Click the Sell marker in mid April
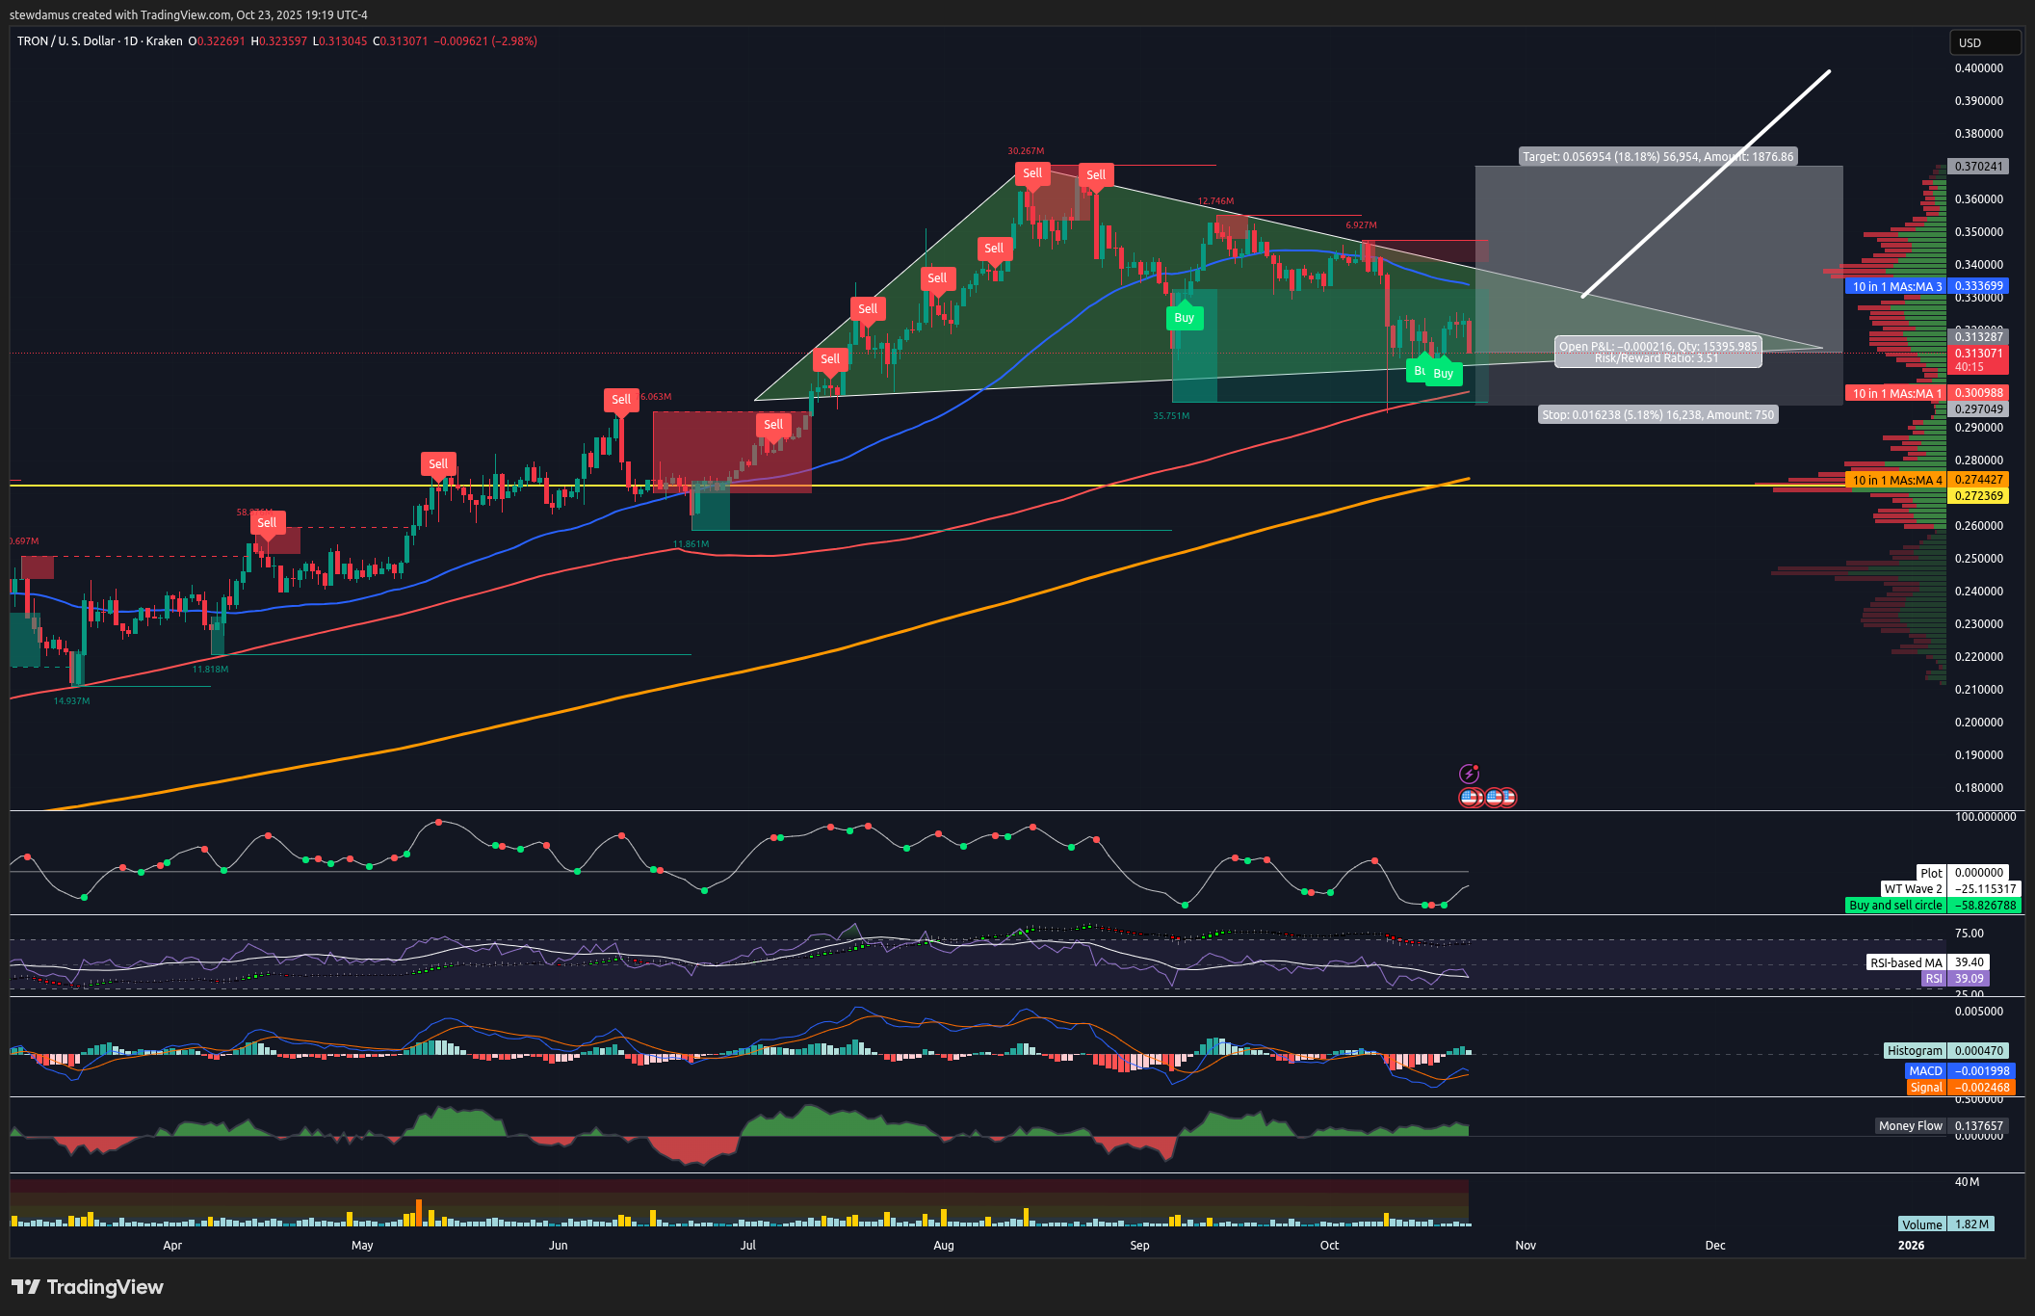2035x1316 pixels. (x=267, y=523)
